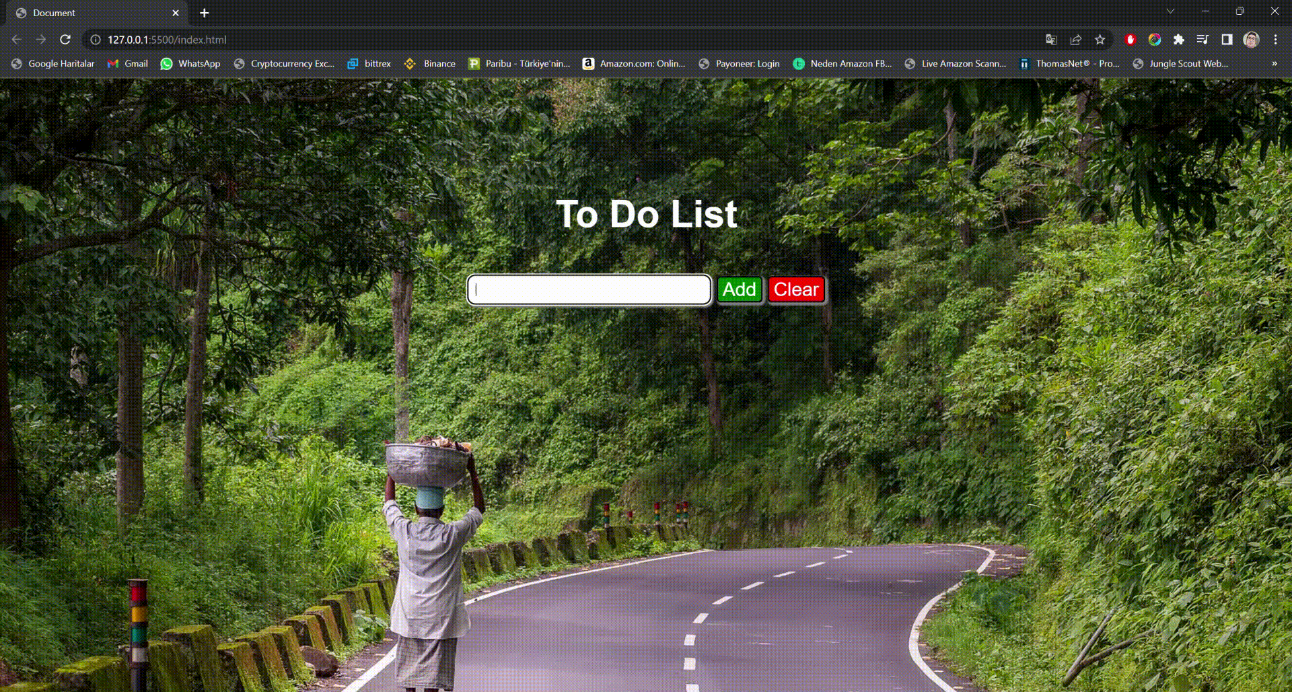Image resolution: width=1292 pixels, height=692 pixels.
Task: Toggle the browser side panel icon
Action: (x=1227, y=40)
